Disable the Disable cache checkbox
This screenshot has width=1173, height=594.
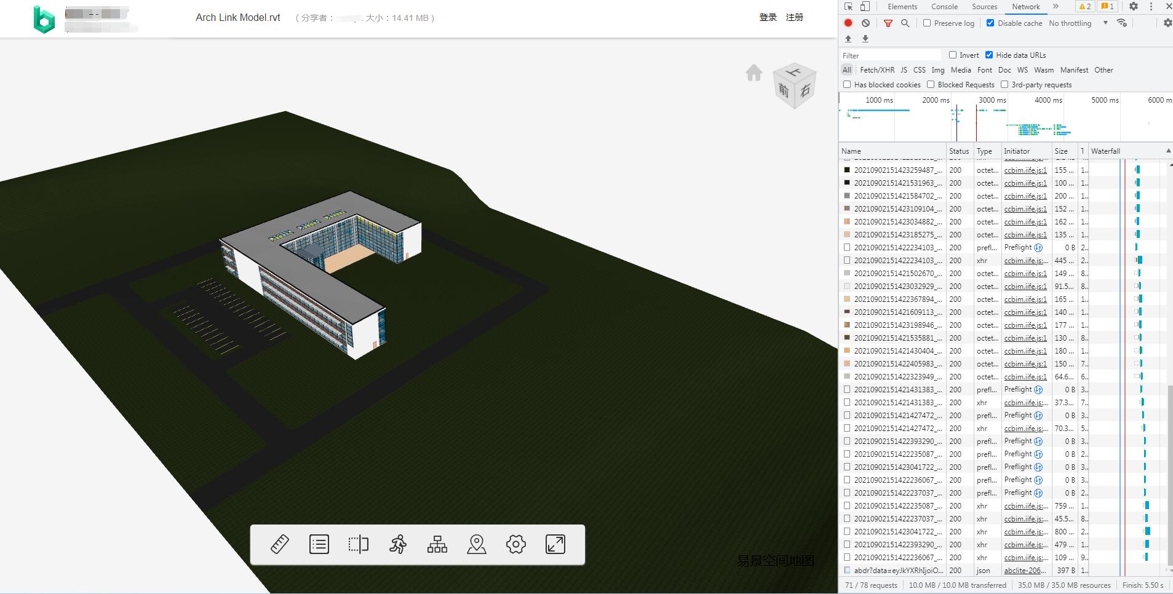[x=990, y=23]
